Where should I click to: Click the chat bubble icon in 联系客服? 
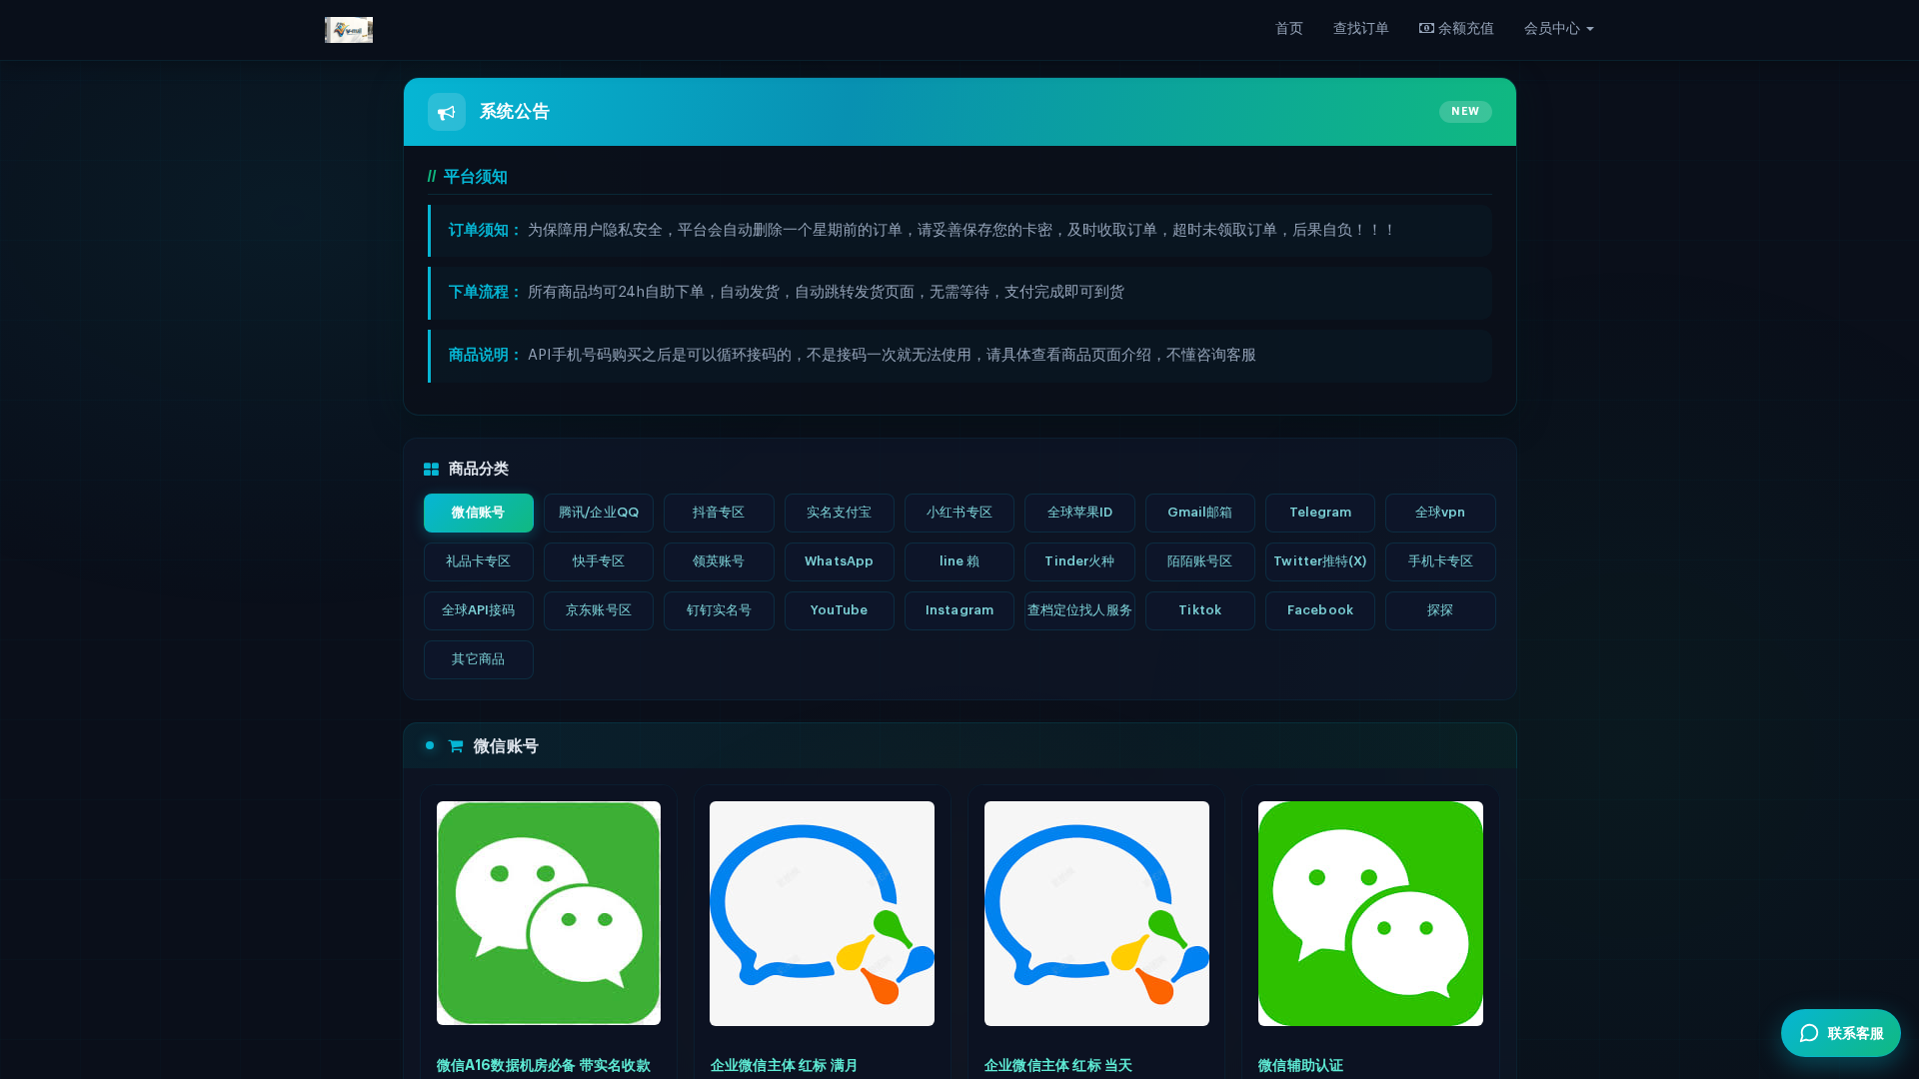(x=1809, y=1033)
